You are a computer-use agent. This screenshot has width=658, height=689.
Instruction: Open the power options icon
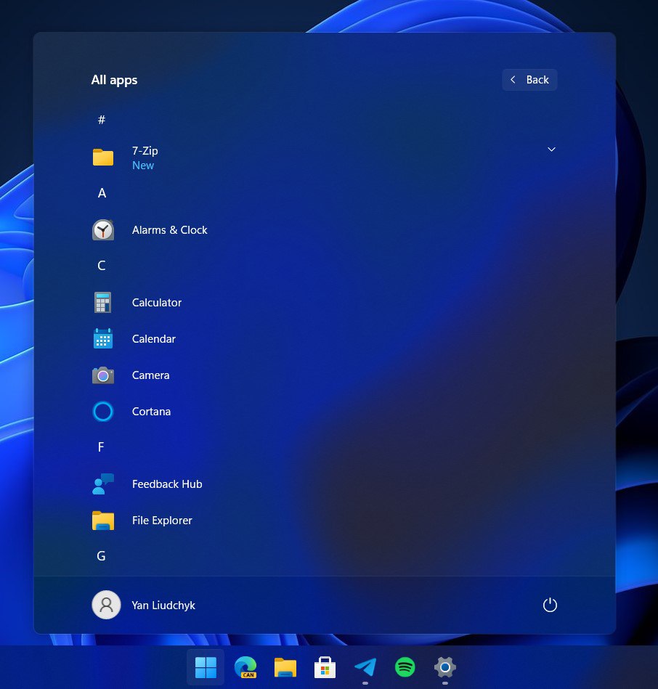click(550, 605)
